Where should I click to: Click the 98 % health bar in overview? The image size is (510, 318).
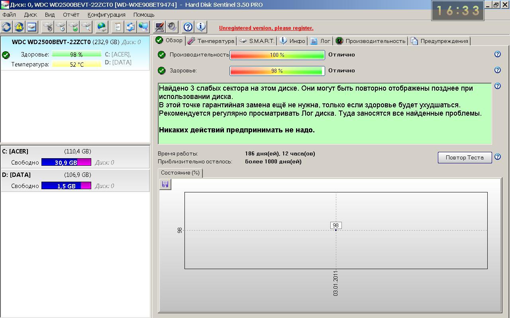tap(277, 71)
